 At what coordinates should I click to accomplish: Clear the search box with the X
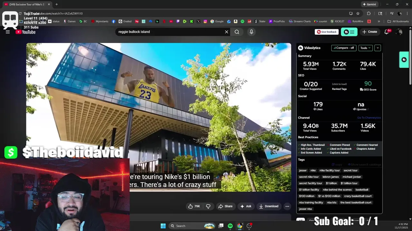(x=227, y=32)
